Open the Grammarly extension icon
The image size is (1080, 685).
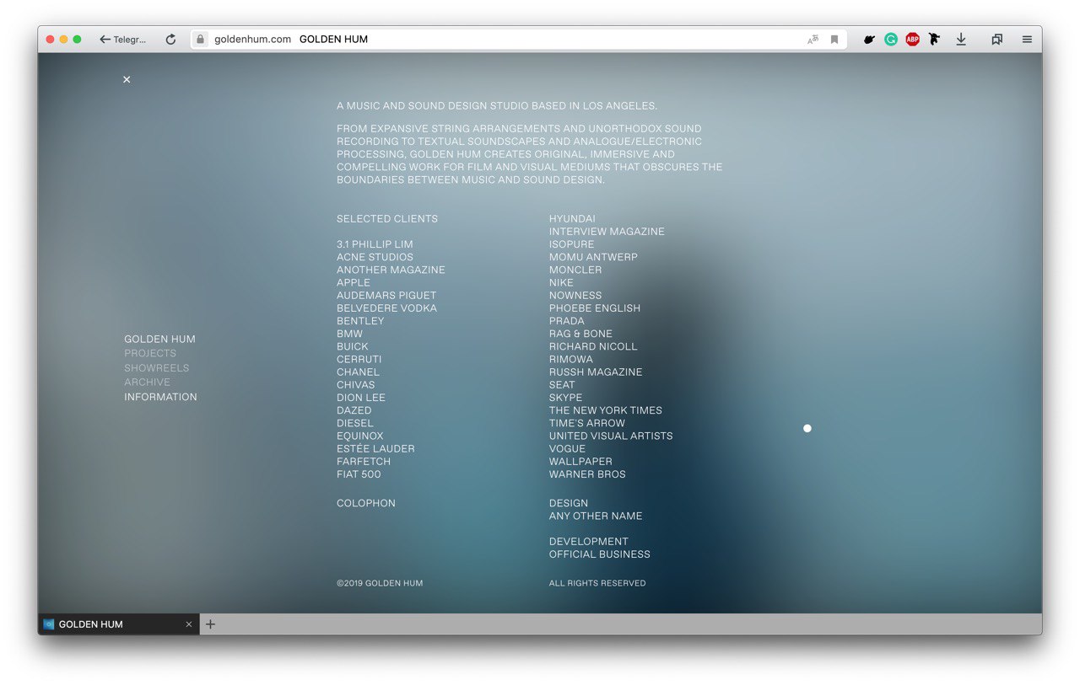click(x=891, y=40)
